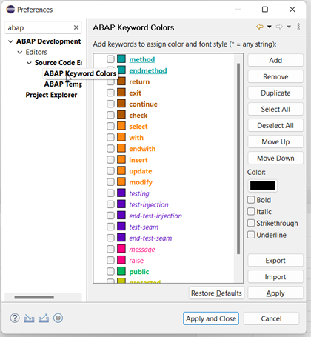The width and height of the screenshot is (311, 337).
Task: Select Project Explorer tree item
Action: coord(51,95)
